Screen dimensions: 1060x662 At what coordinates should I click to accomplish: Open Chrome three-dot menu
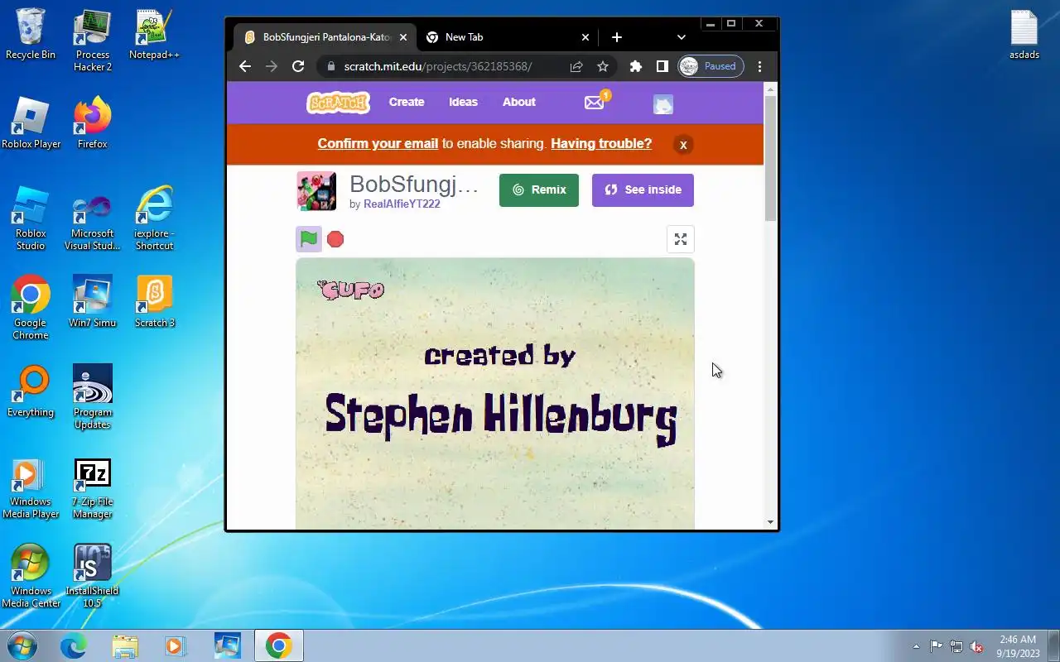tap(759, 66)
